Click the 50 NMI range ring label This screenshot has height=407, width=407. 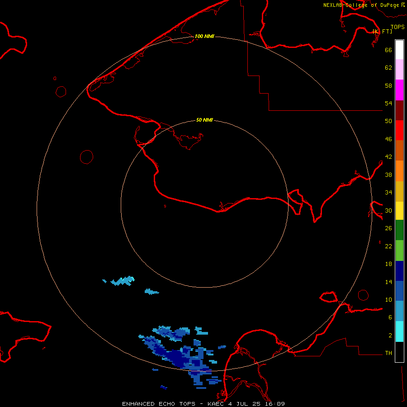[204, 120]
